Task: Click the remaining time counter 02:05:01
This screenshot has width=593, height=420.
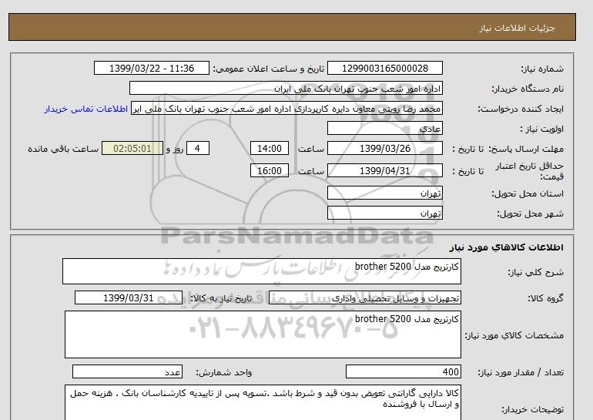Action: 132,148
